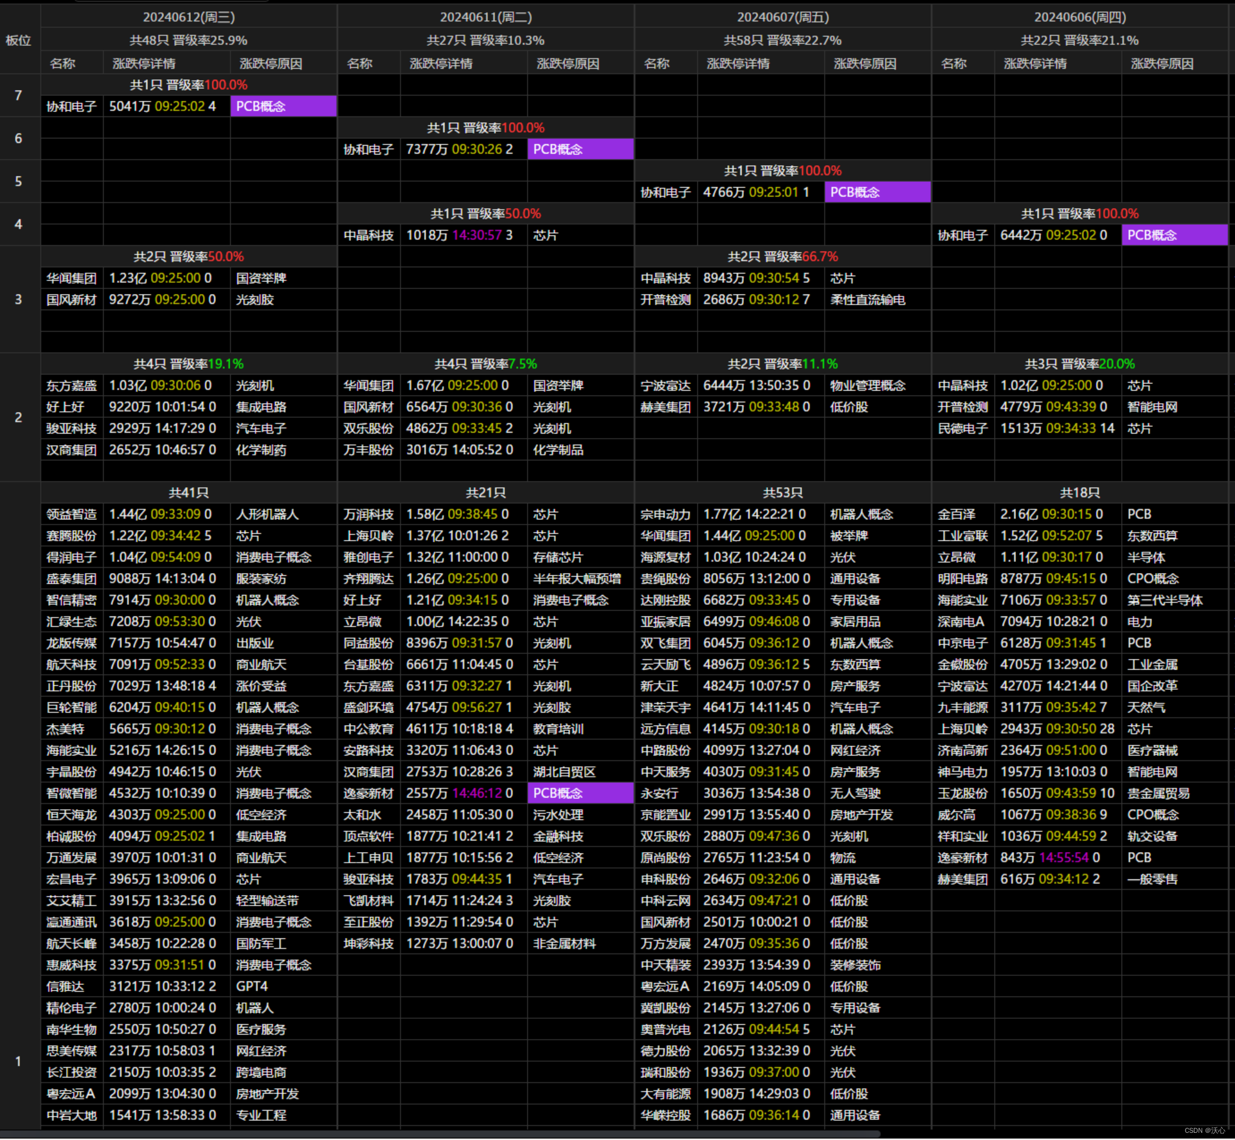Click the 20240611(周二) date header

click(x=486, y=17)
